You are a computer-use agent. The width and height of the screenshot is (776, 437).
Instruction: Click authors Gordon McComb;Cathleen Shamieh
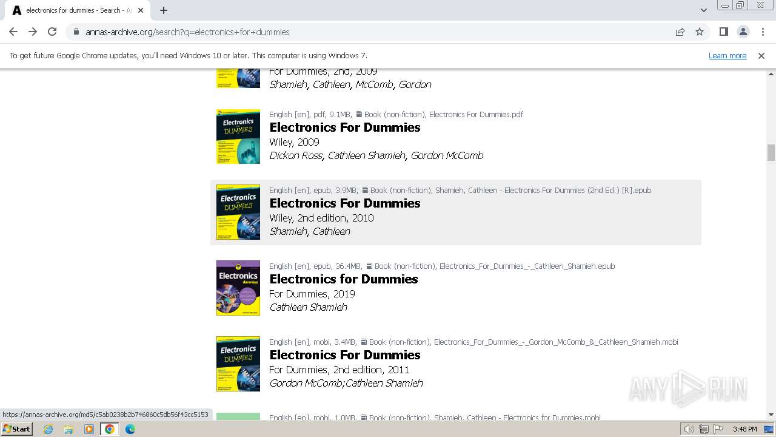[x=346, y=383]
